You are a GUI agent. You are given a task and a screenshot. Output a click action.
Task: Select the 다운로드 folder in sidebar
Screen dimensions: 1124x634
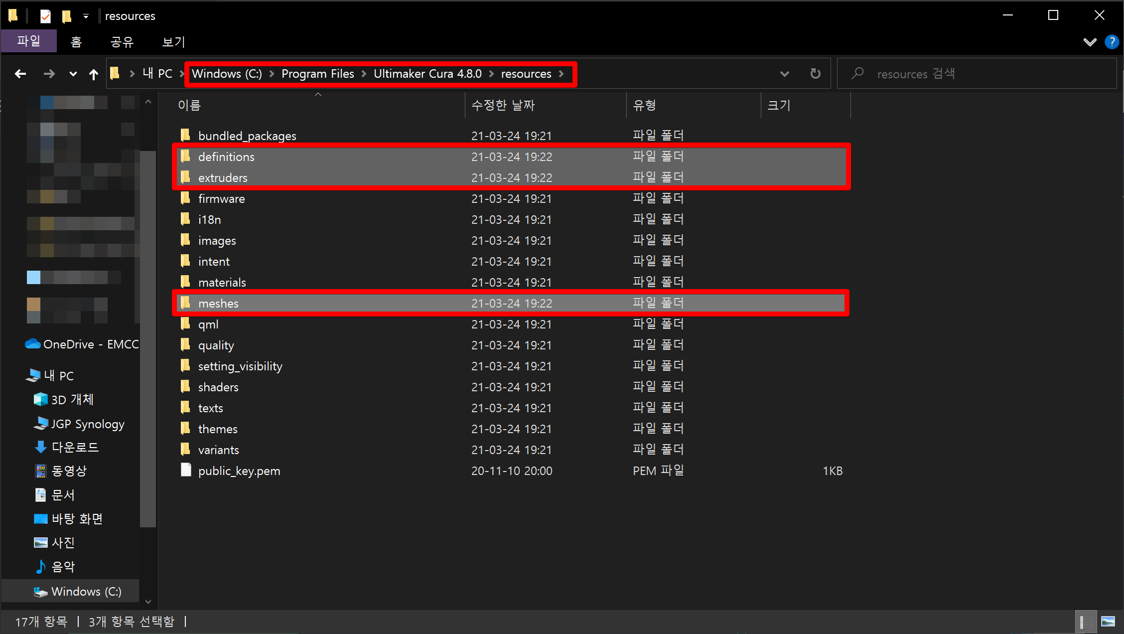click(75, 447)
